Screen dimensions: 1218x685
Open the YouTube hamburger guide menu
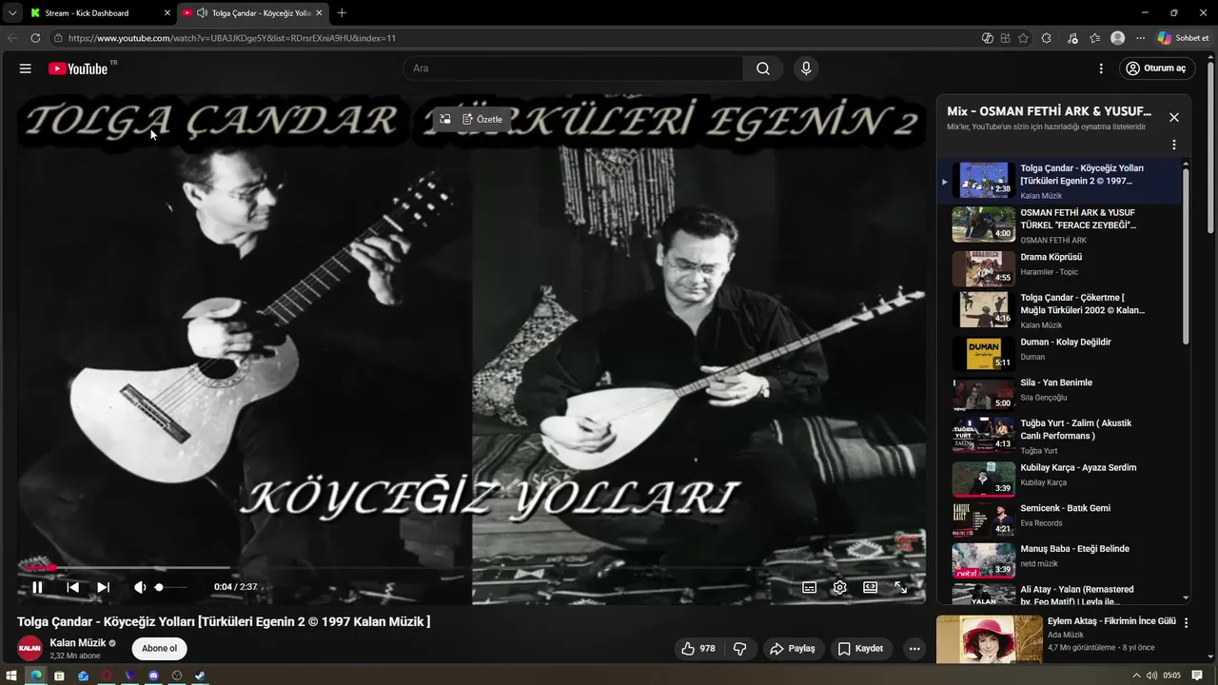click(26, 68)
